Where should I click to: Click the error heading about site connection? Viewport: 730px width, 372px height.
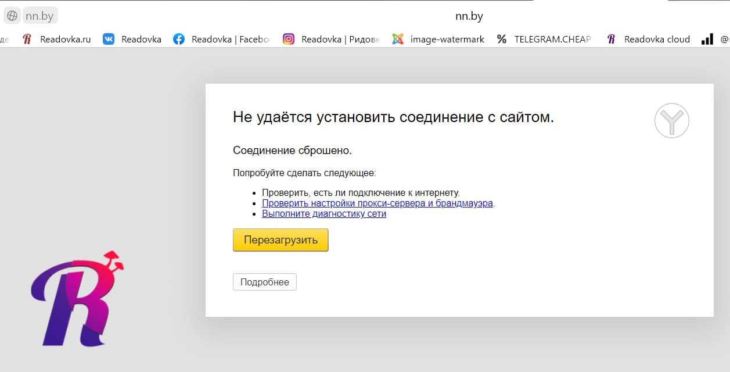coord(393,117)
